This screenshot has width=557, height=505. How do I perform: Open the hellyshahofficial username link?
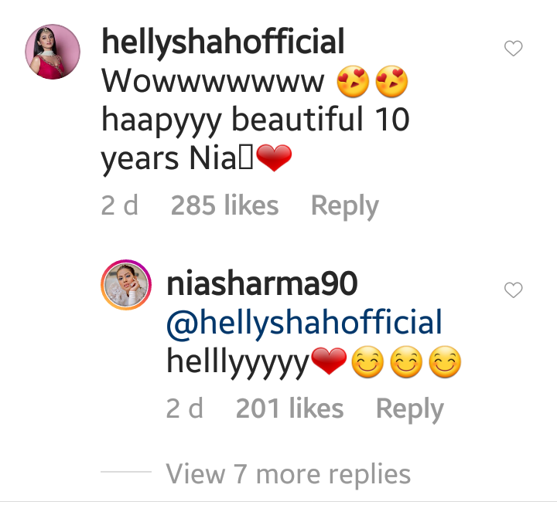(x=223, y=41)
